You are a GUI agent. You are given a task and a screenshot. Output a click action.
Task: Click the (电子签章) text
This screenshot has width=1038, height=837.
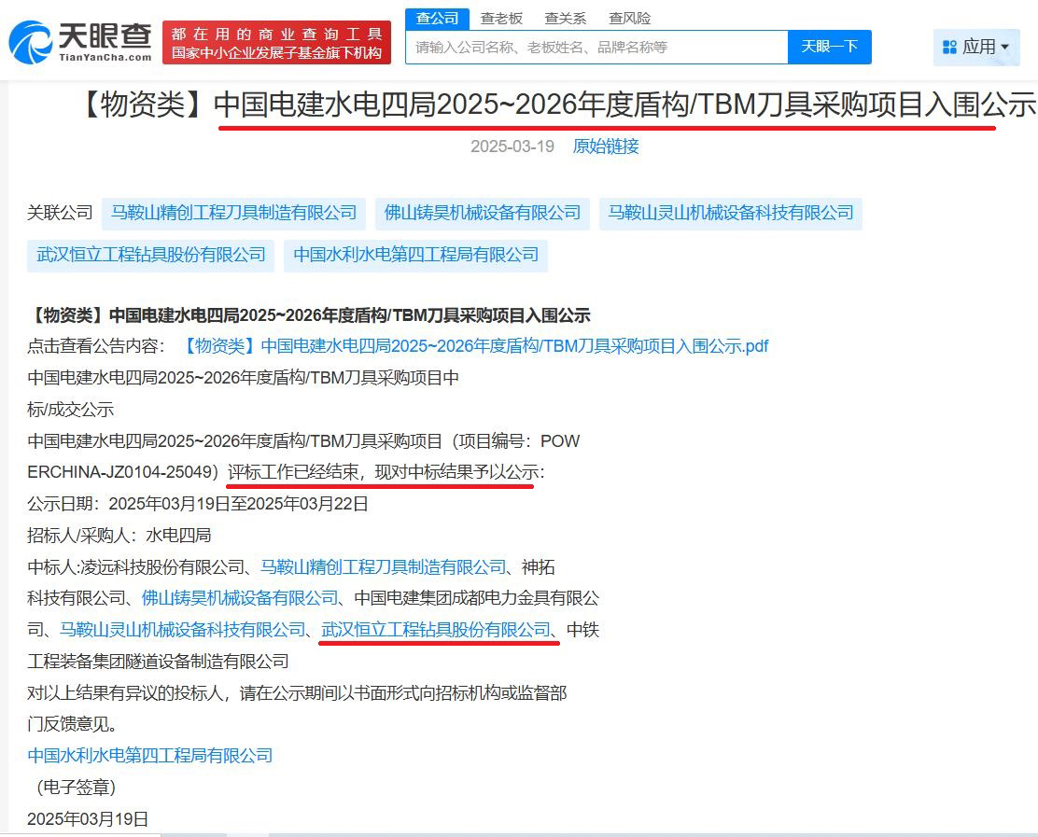pyautogui.click(x=76, y=788)
